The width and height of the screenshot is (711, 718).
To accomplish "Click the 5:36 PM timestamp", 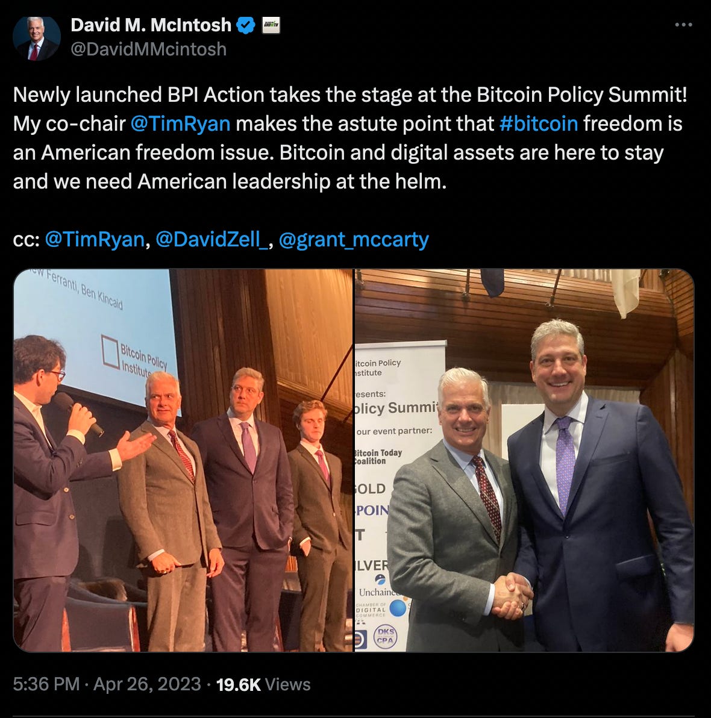I will click(x=46, y=684).
